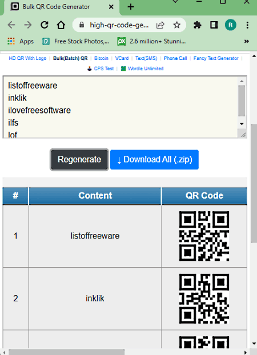Open the browser home page
257x355 pixels.
point(61,25)
